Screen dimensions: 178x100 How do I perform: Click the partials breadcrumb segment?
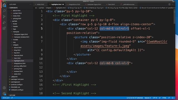tap(41, 8)
